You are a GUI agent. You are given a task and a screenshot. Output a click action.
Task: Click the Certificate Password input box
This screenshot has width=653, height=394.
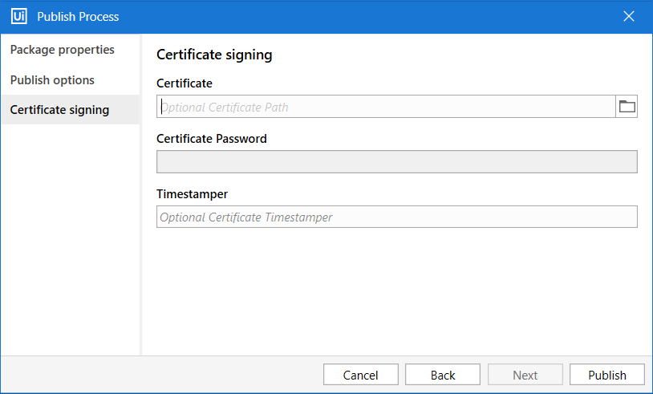pyautogui.click(x=396, y=162)
